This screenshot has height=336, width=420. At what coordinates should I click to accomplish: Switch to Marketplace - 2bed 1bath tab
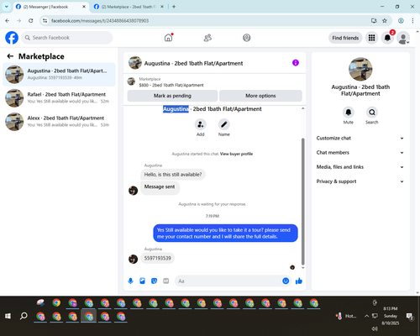click(129, 7)
